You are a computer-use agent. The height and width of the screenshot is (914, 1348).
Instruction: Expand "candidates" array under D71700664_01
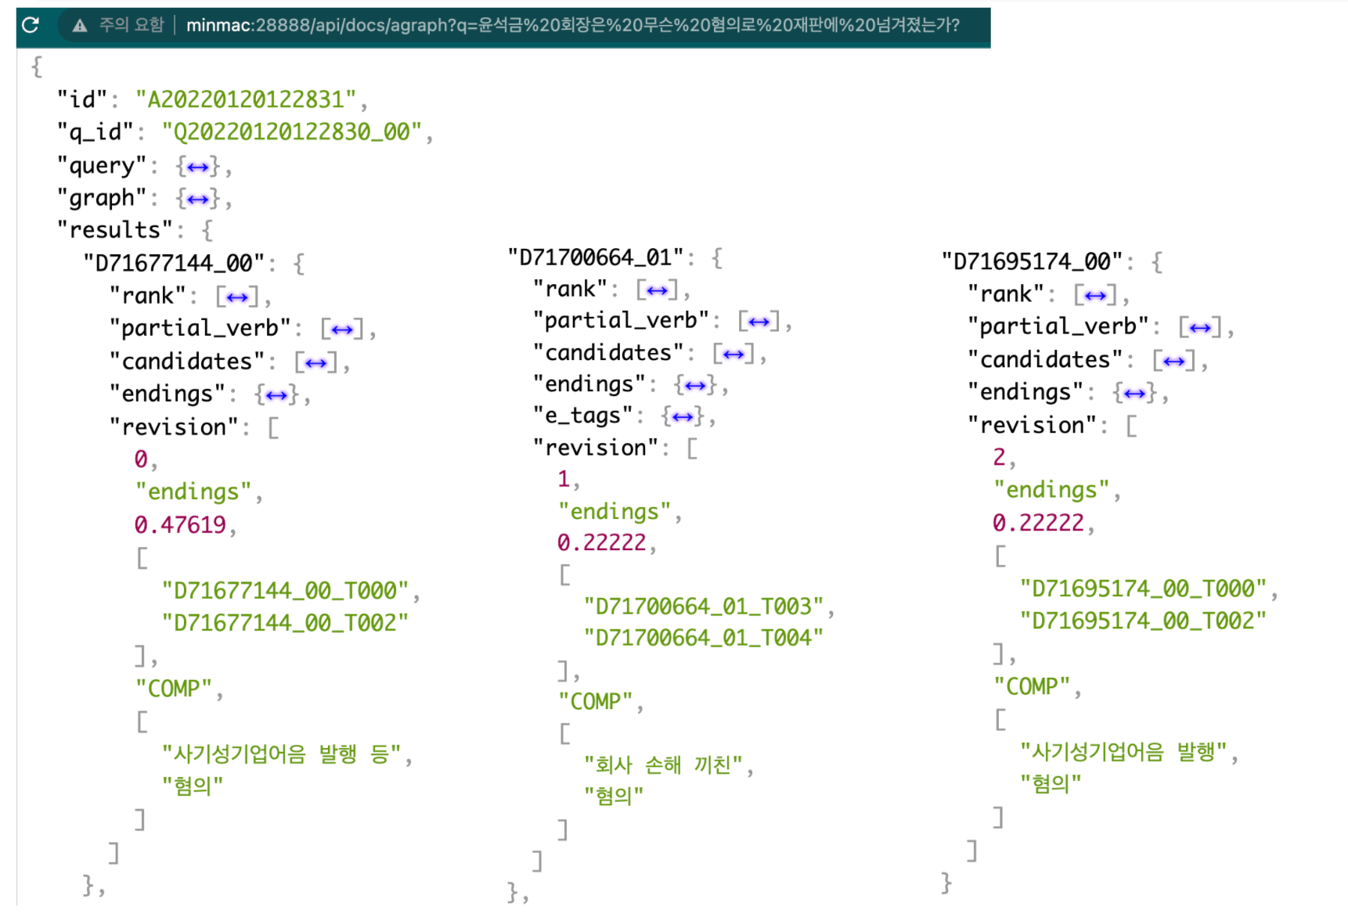click(x=733, y=354)
